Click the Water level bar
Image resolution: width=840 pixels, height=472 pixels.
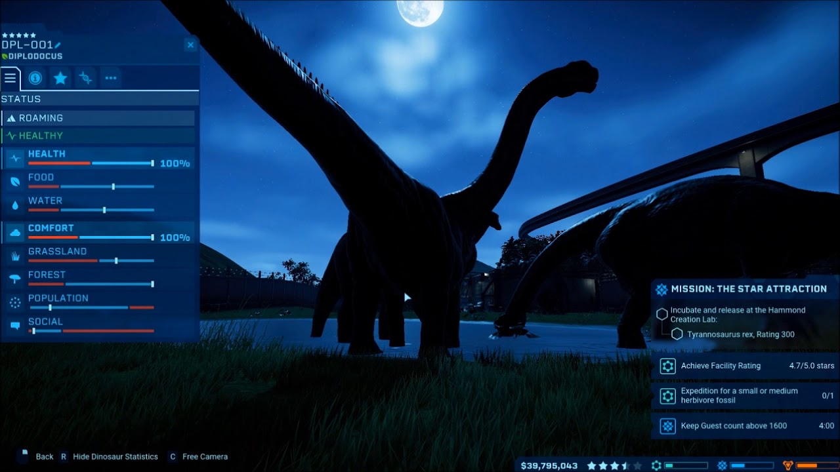coord(91,210)
